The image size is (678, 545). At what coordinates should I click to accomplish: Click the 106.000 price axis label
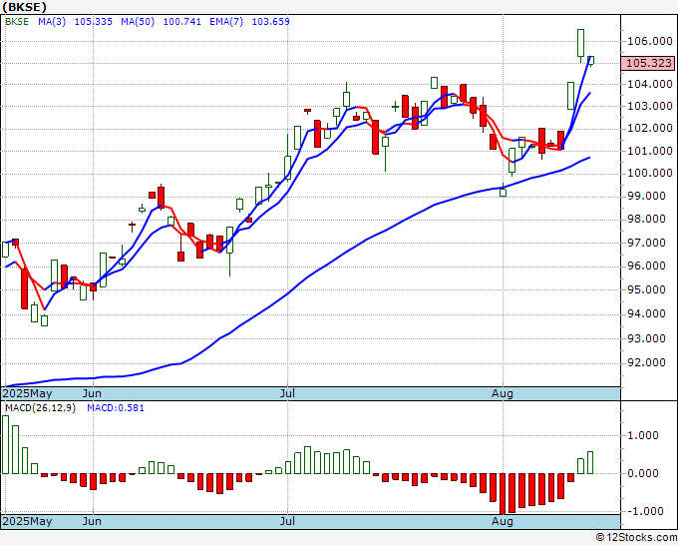pyautogui.click(x=649, y=41)
